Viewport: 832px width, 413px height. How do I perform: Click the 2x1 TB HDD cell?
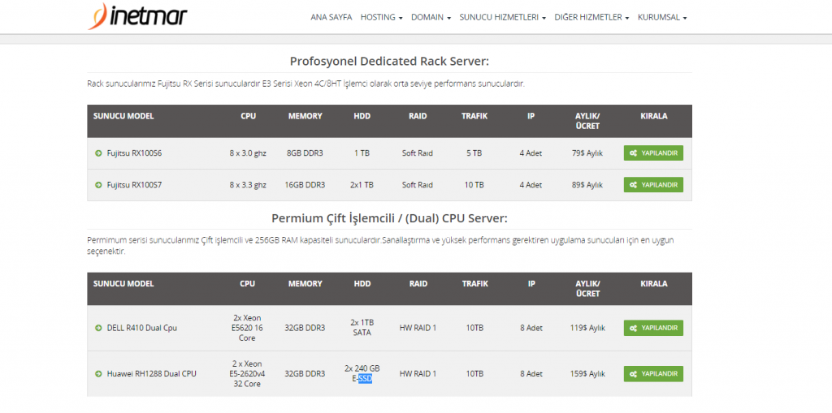(x=362, y=185)
